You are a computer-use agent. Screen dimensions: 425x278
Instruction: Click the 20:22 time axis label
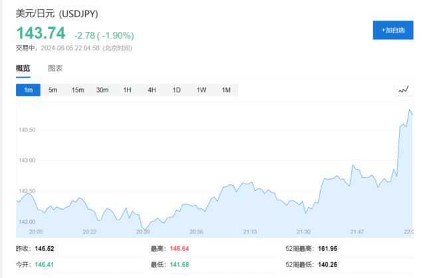(90, 232)
